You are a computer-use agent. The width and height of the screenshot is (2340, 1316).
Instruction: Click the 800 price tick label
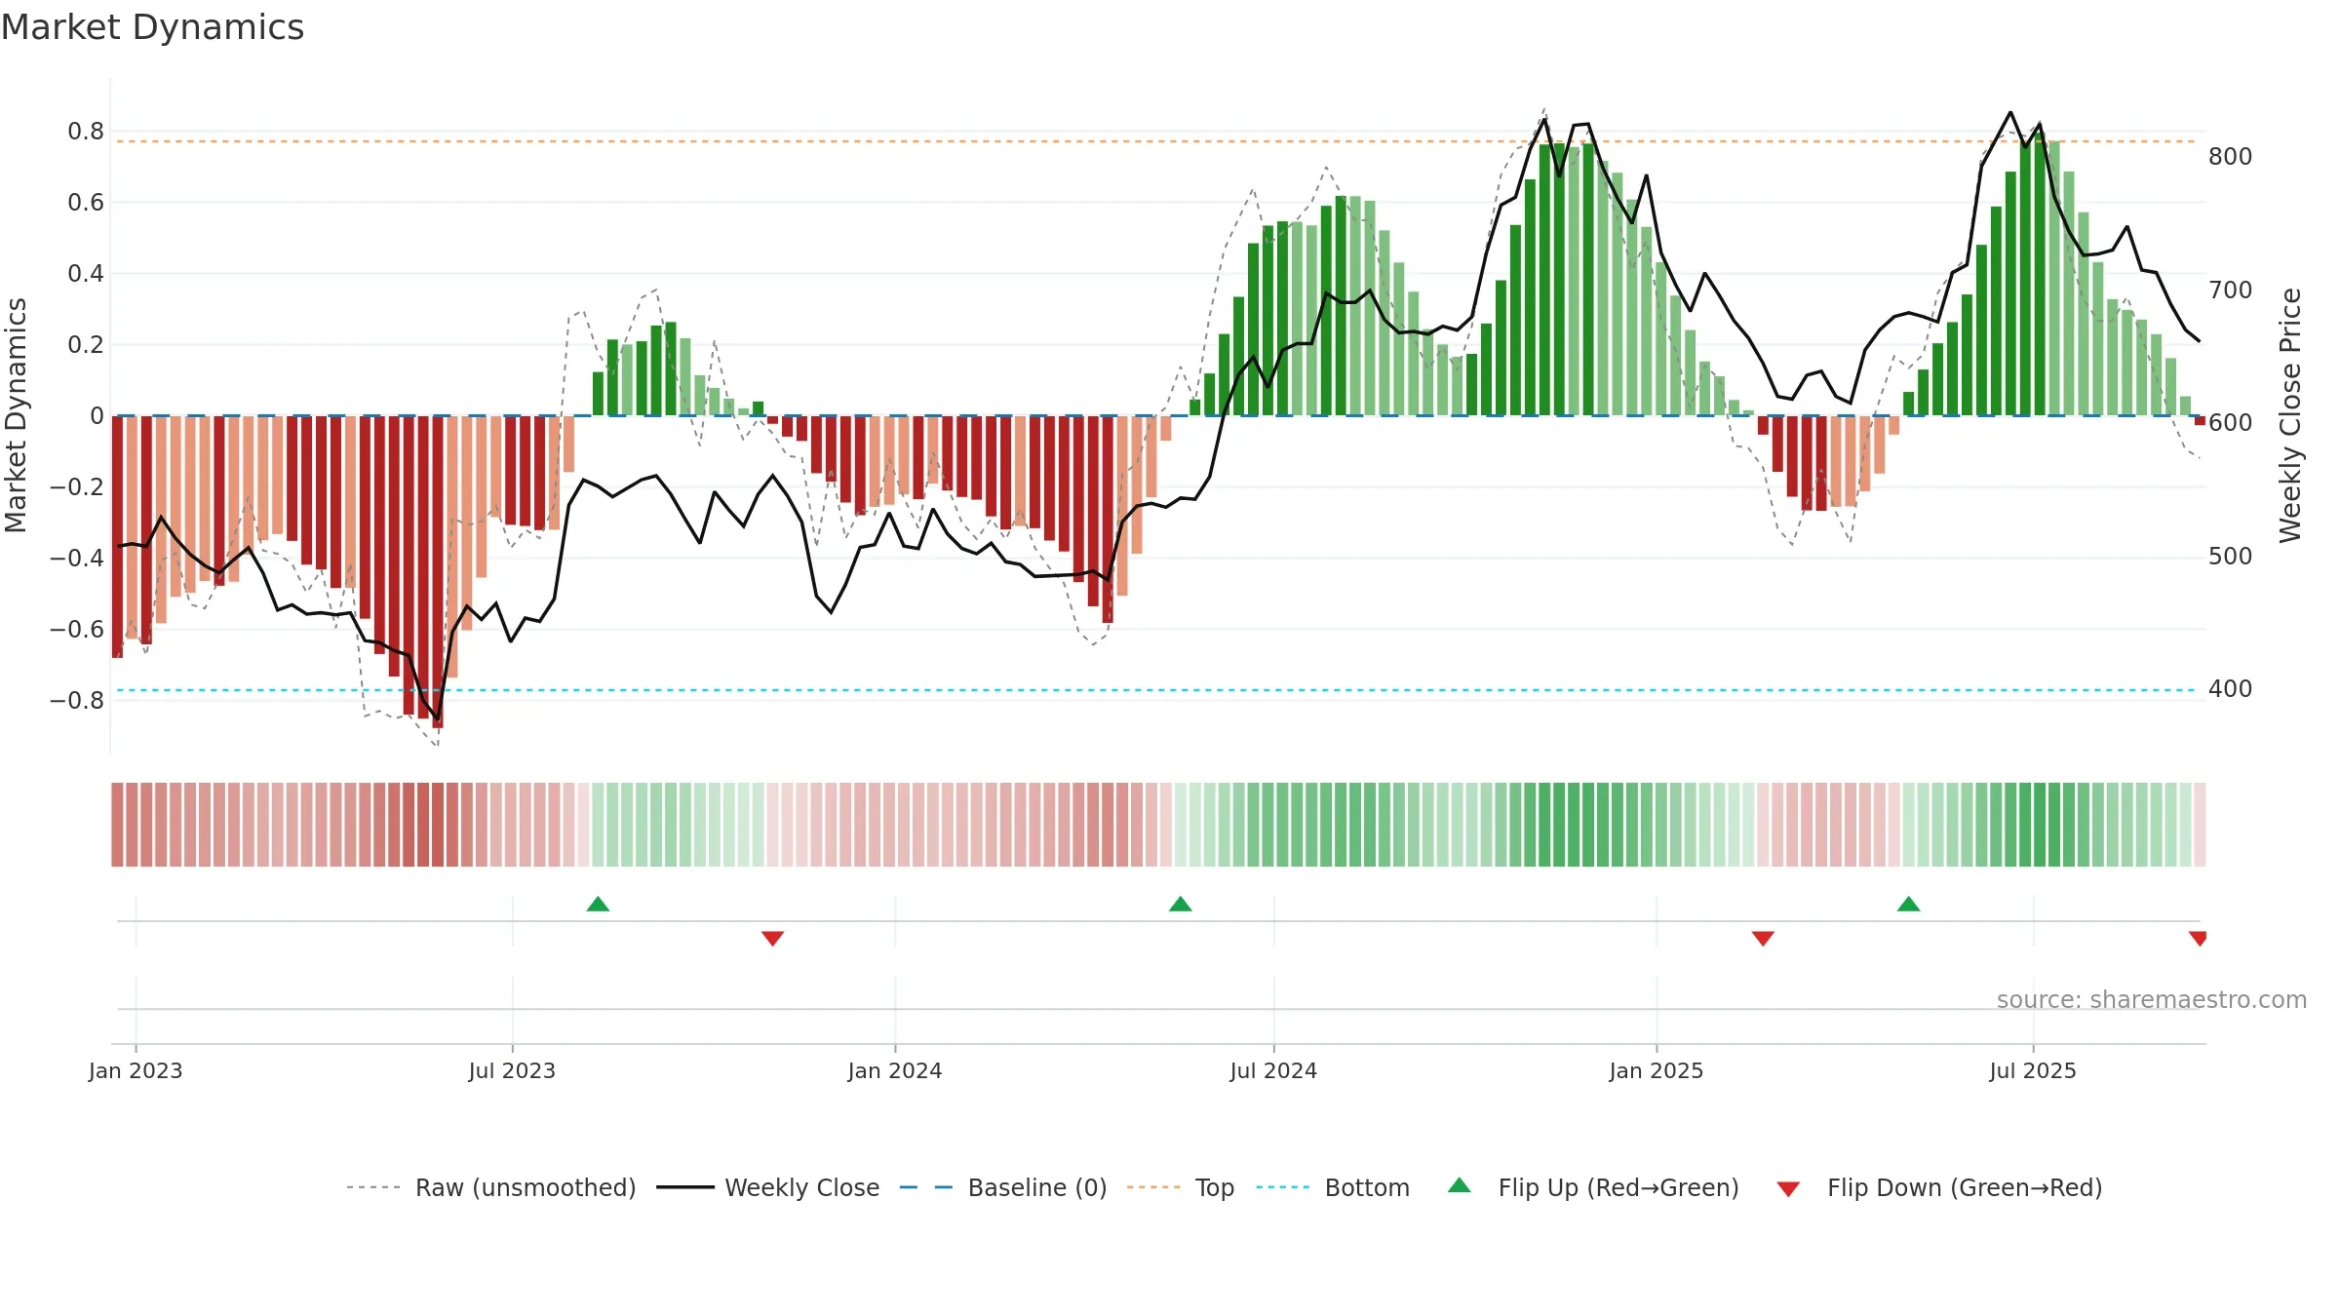pyautogui.click(x=2231, y=157)
